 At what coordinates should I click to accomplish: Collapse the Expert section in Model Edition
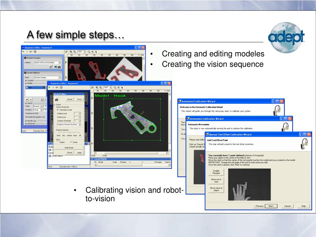[x=55, y=105]
